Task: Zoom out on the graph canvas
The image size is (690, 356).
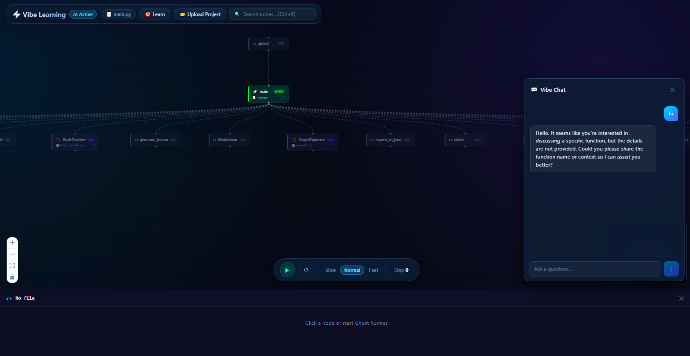Action: click(12, 254)
